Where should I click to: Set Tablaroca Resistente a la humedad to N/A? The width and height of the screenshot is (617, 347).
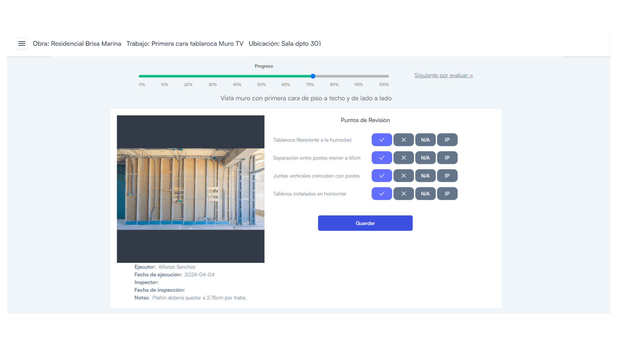click(x=425, y=140)
